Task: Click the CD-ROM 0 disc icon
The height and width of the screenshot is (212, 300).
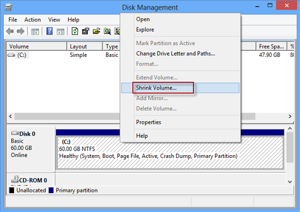Action: coord(15,179)
